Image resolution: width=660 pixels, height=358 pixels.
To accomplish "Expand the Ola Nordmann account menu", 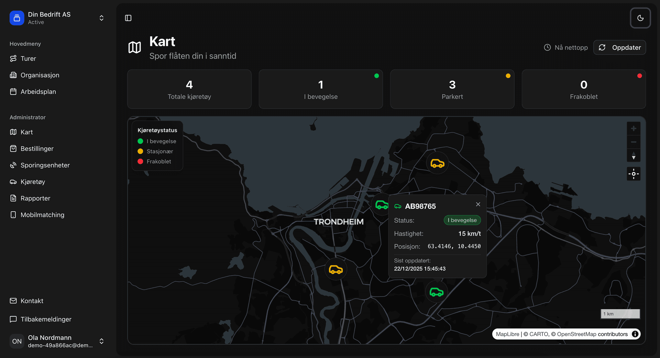I will point(101,341).
